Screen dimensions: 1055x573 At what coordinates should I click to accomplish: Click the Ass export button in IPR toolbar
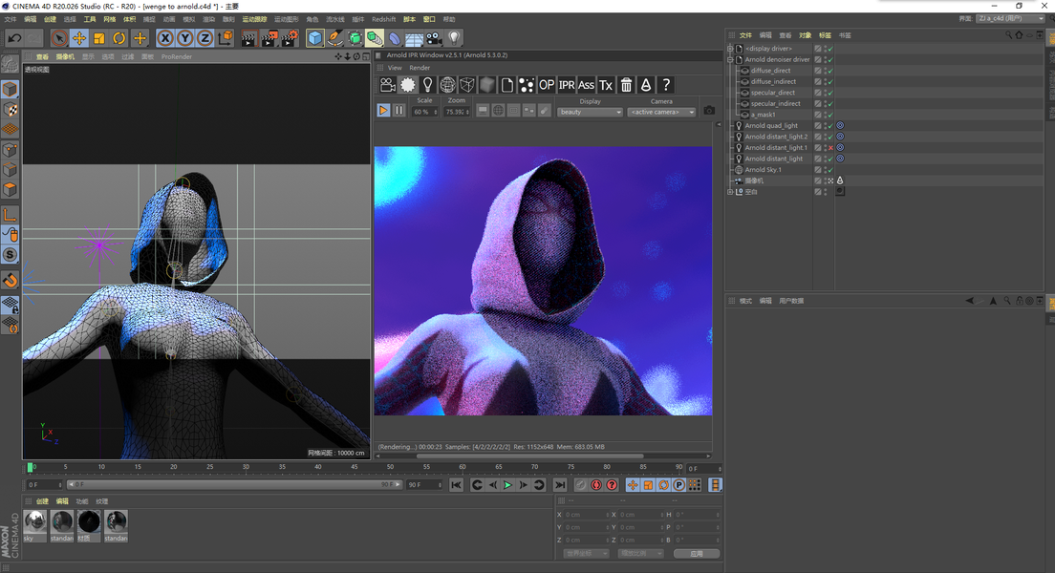586,85
